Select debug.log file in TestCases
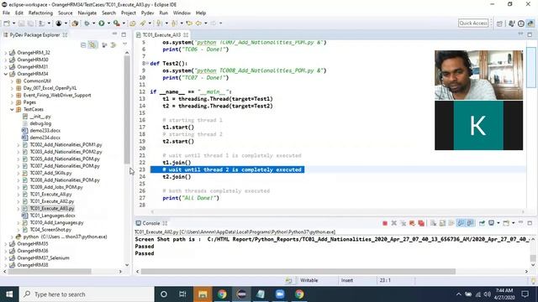538x302 pixels. click(x=40, y=123)
